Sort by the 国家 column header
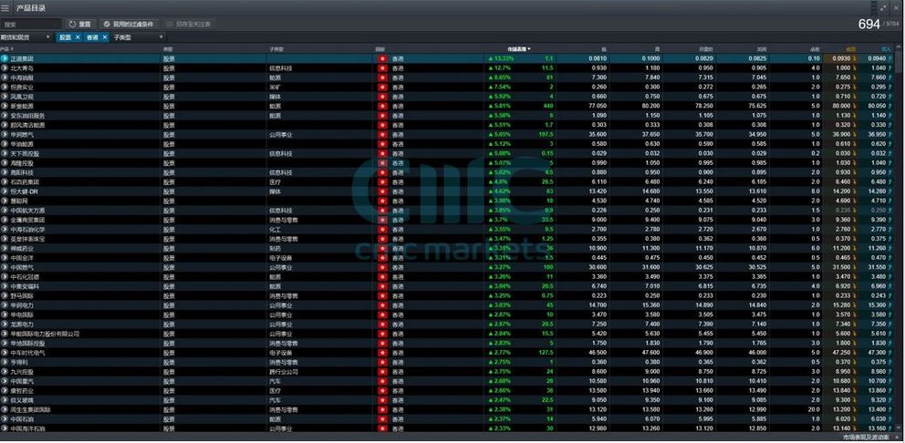The width and height of the screenshot is (905, 443). [x=380, y=49]
